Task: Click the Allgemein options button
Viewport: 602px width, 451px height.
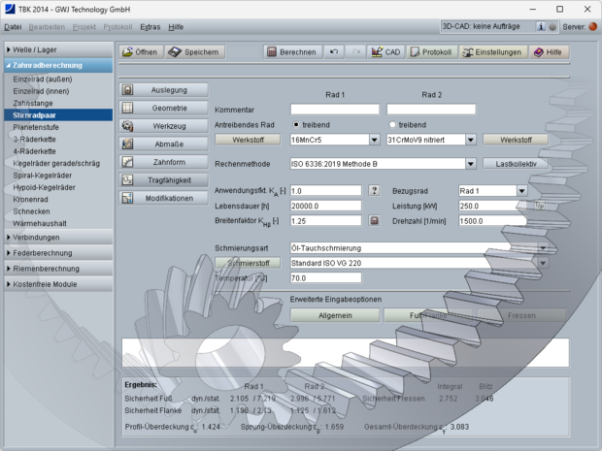Action: click(x=334, y=315)
